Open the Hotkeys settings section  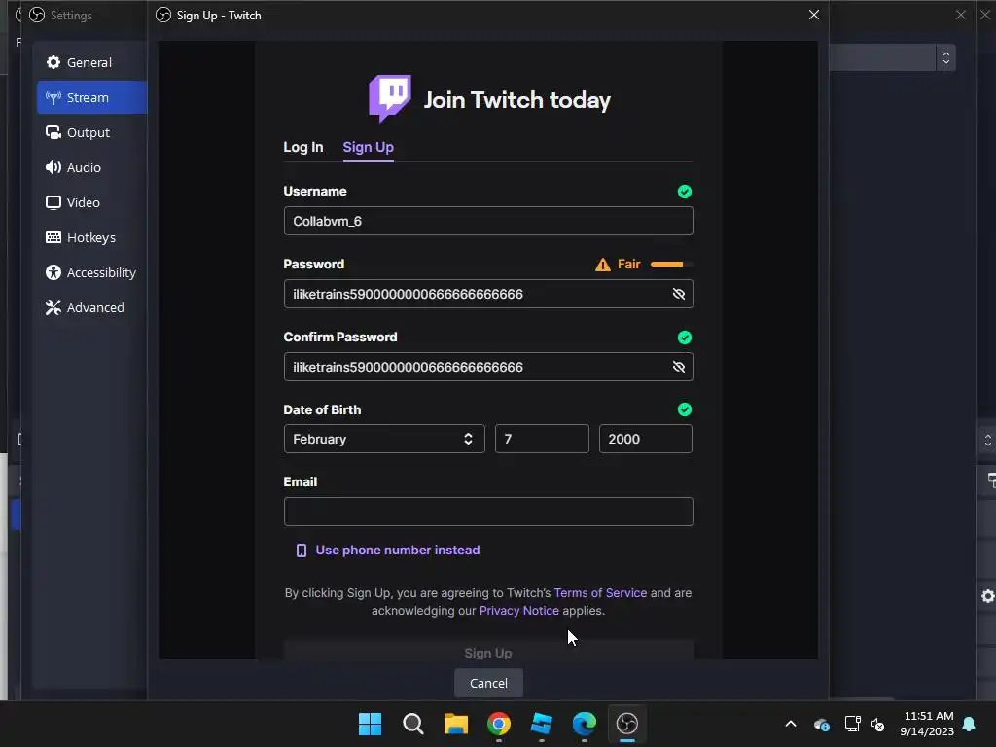(x=91, y=237)
